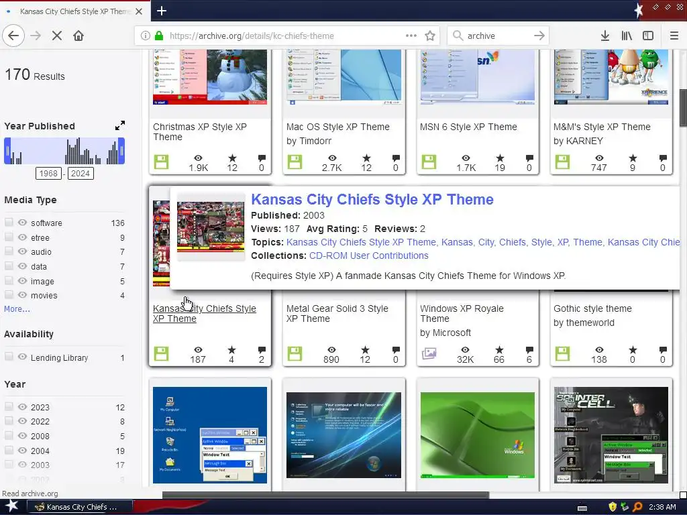The image size is (687, 515).
Task: Click the views eye on Gothic style theme card
Action: 599,349
